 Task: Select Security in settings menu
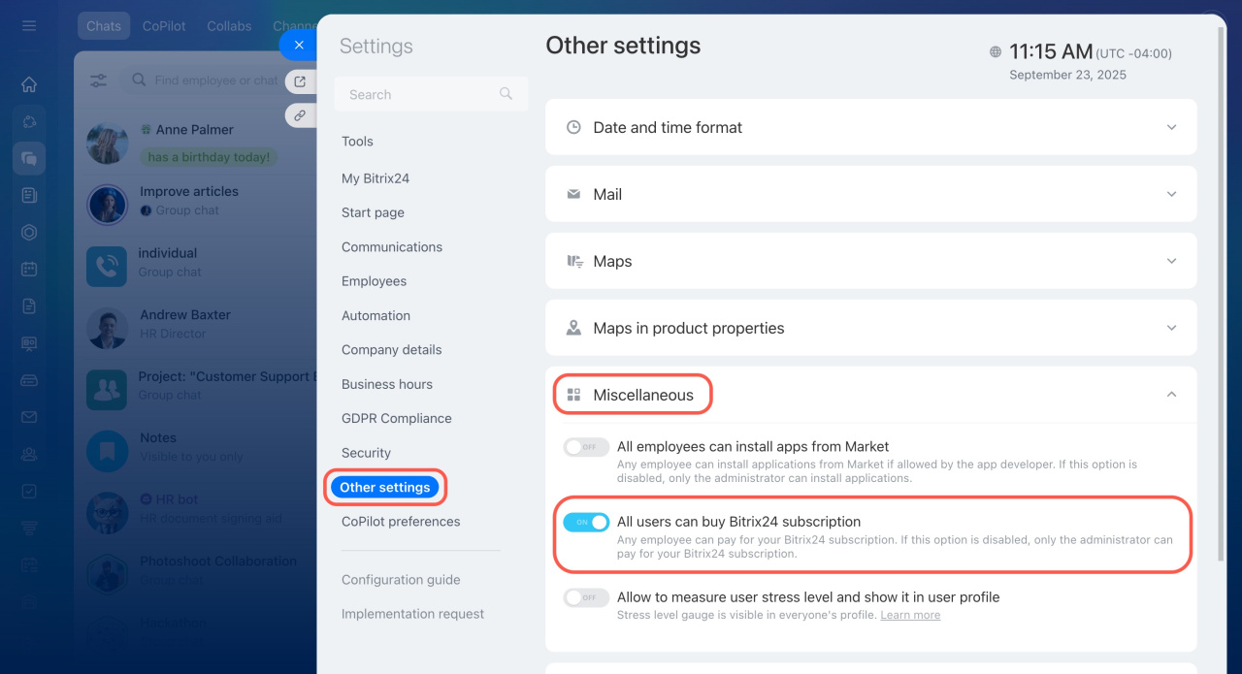click(x=366, y=453)
